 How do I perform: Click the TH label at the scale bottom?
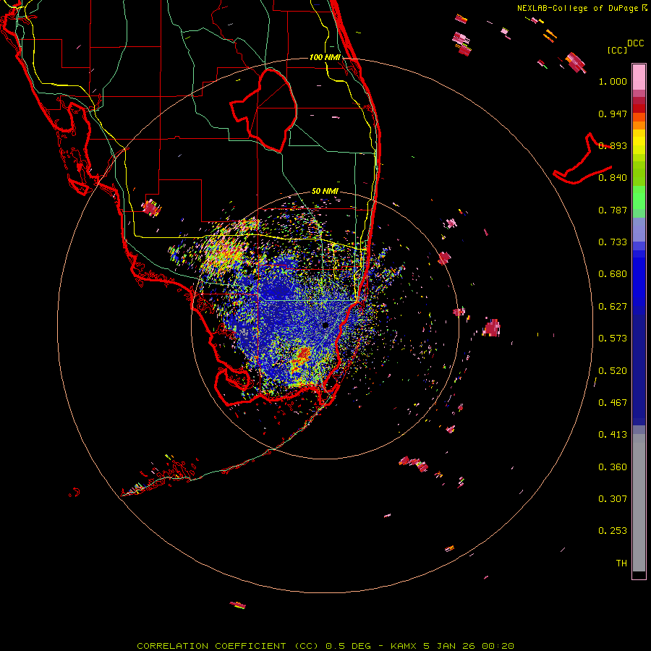coord(621,563)
